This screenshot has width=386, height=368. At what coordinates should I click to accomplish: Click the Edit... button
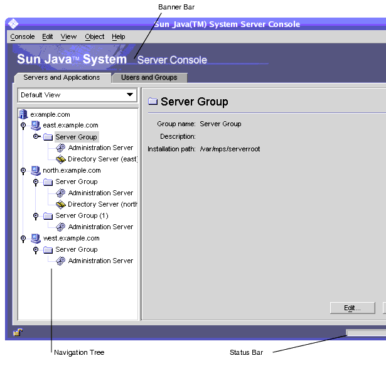click(353, 308)
